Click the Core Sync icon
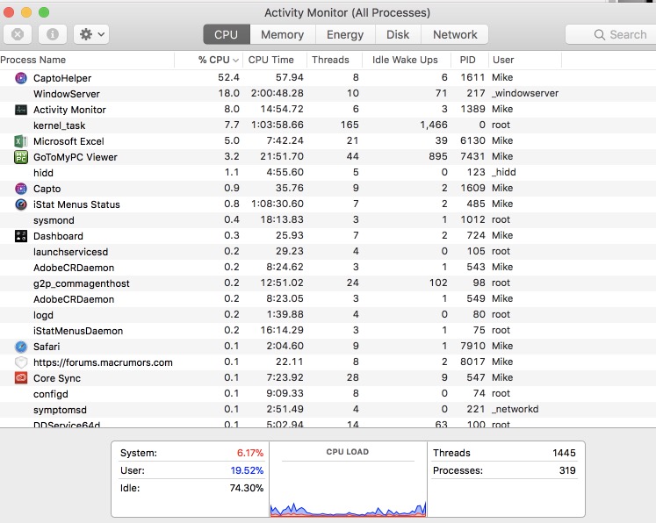This screenshot has width=656, height=523. [20, 378]
